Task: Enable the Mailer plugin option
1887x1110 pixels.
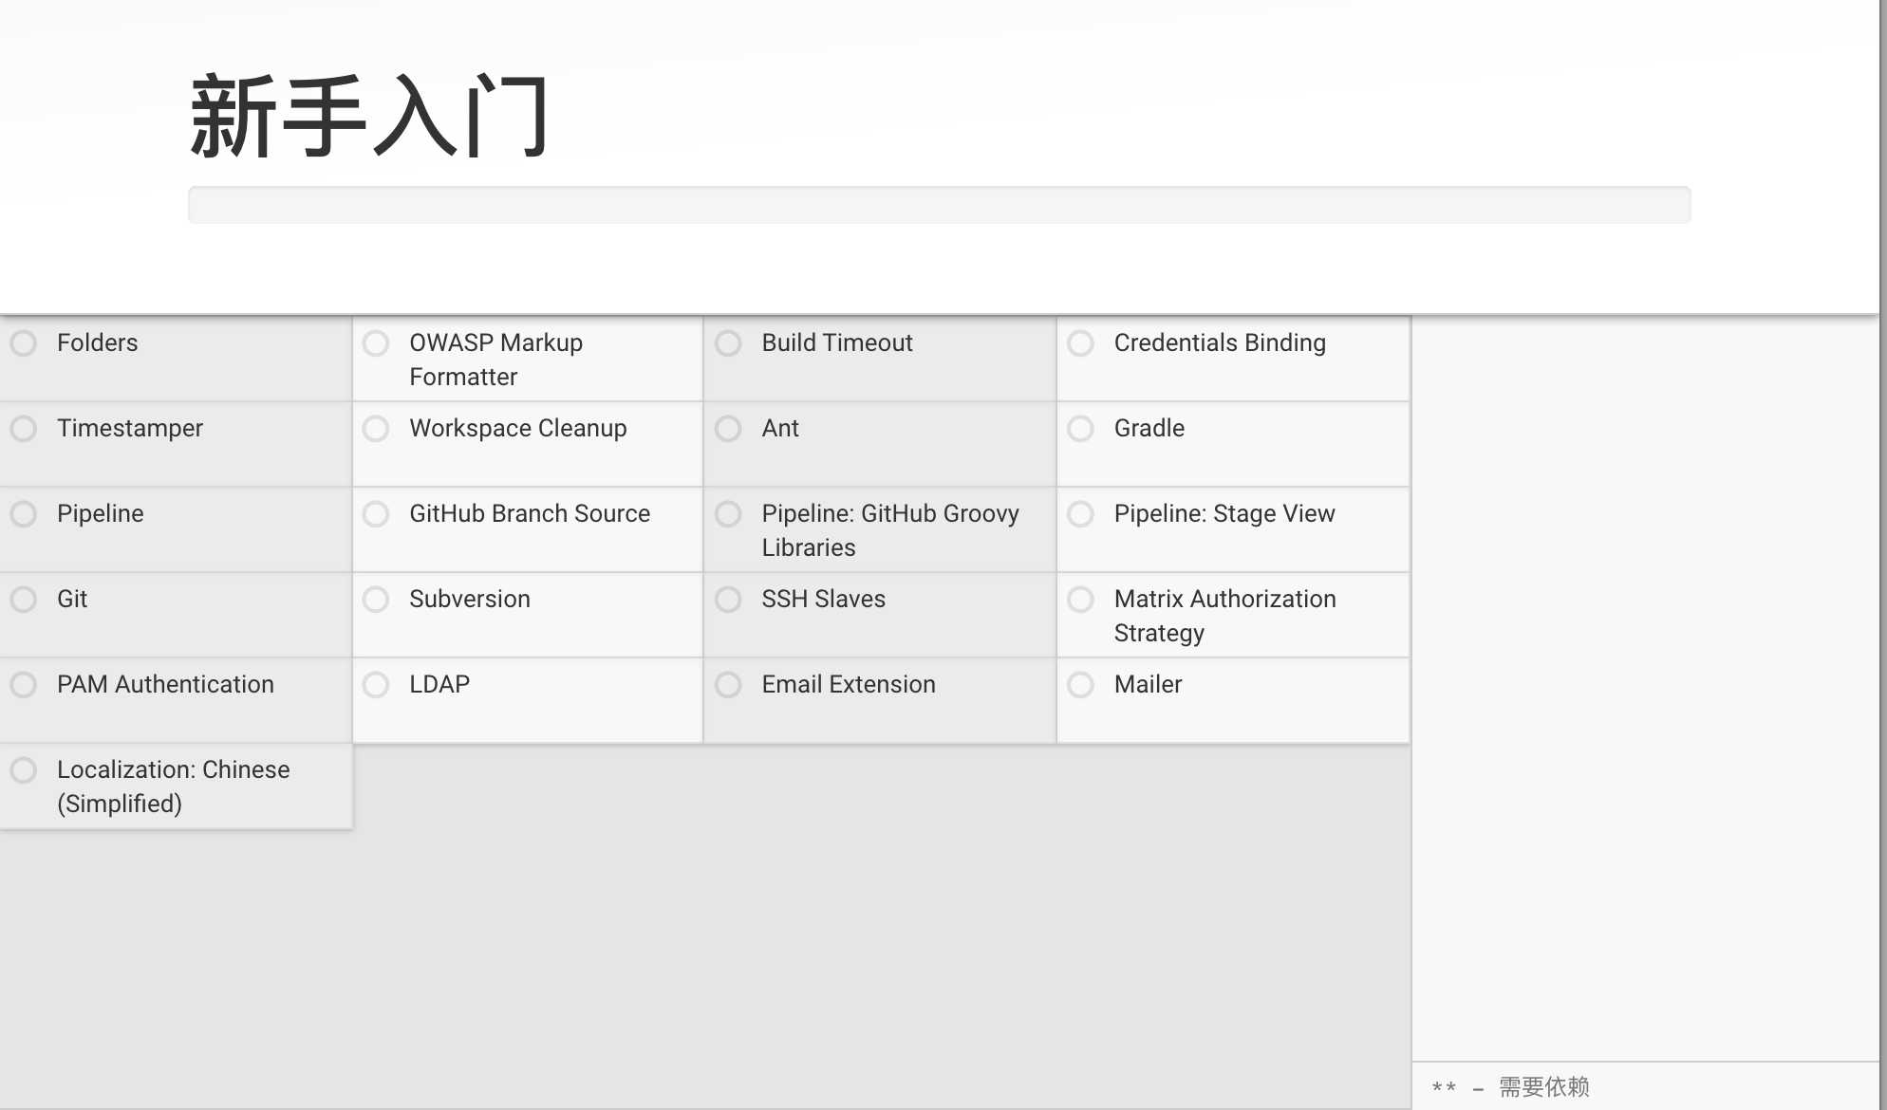Action: click(x=1082, y=685)
